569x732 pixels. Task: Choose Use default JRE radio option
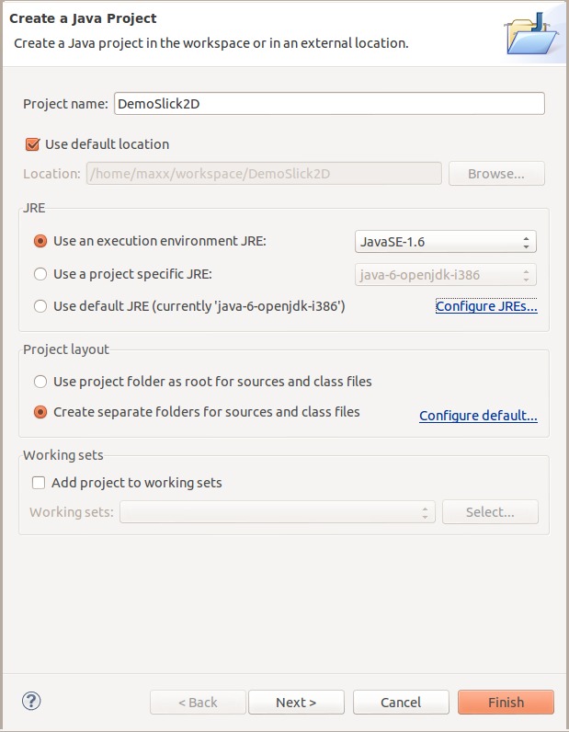tap(40, 306)
